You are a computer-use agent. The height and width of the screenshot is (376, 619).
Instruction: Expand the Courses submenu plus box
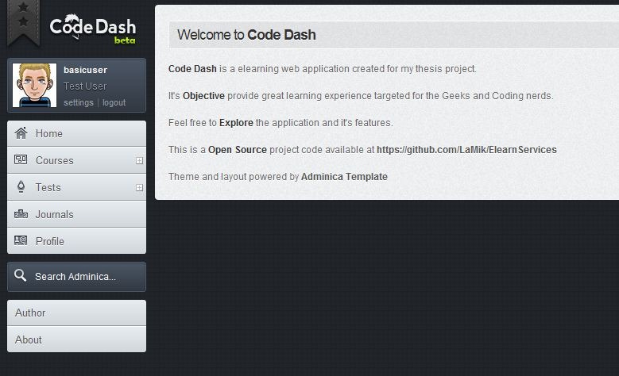click(x=139, y=161)
